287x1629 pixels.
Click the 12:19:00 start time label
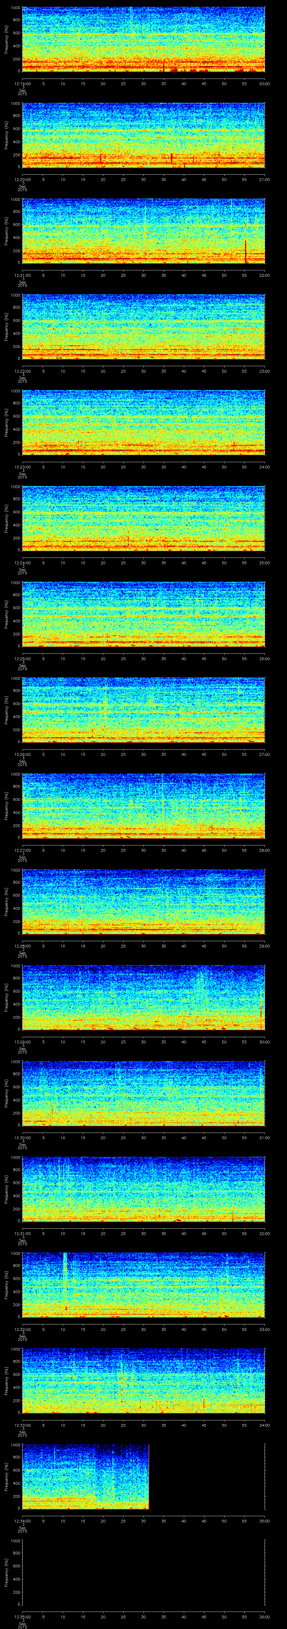[x=22, y=83]
